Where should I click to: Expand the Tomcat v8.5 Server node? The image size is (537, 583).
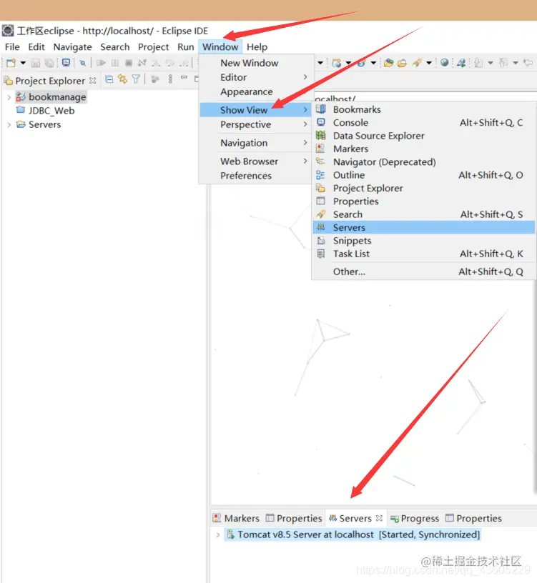[218, 535]
